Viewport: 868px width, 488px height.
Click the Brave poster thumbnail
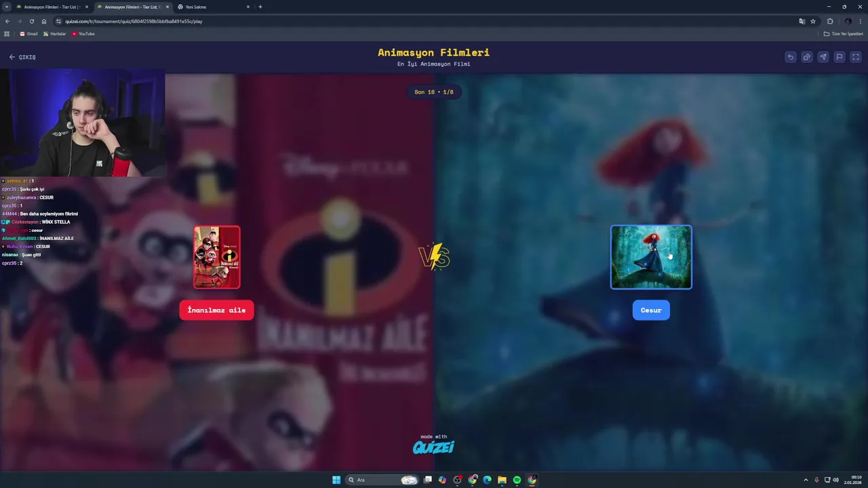pyautogui.click(x=651, y=258)
